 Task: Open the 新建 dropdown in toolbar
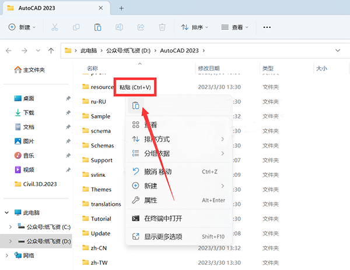(x=22, y=27)
